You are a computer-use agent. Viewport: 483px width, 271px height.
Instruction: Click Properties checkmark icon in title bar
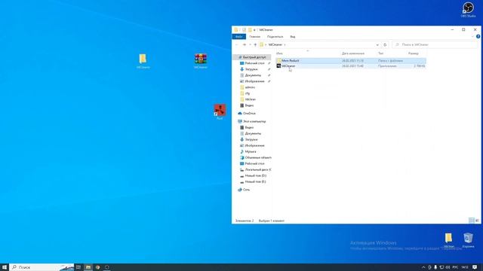[x=244, y=30]
